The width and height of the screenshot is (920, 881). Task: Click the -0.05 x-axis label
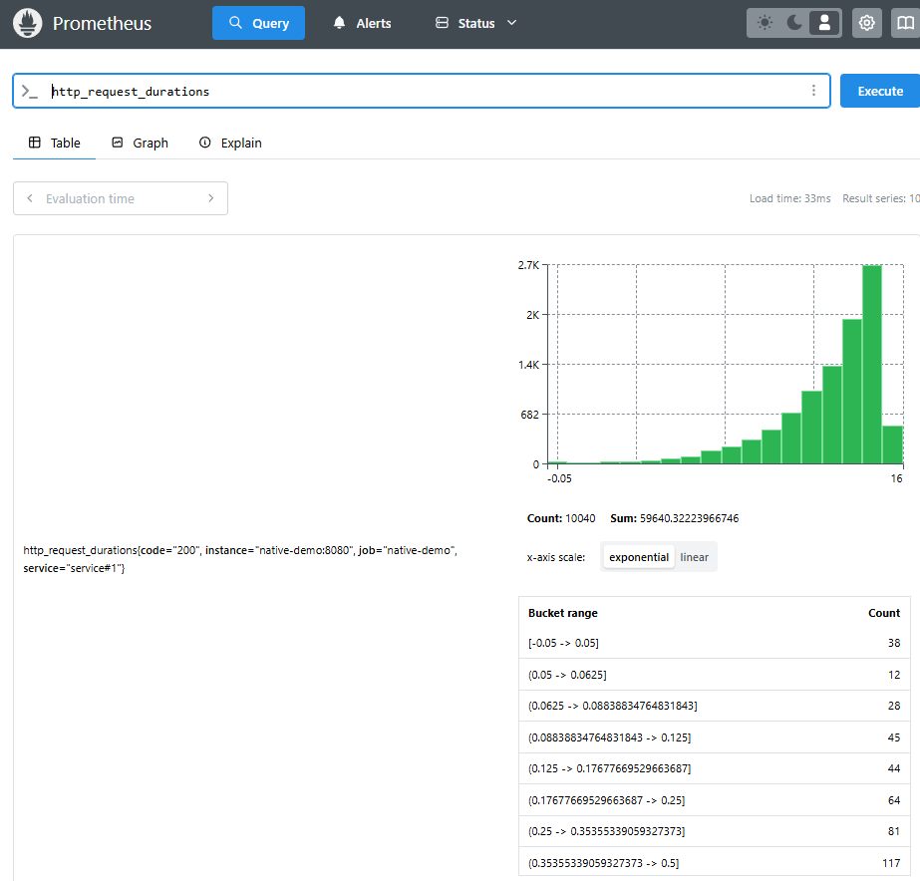click(559, 478)
